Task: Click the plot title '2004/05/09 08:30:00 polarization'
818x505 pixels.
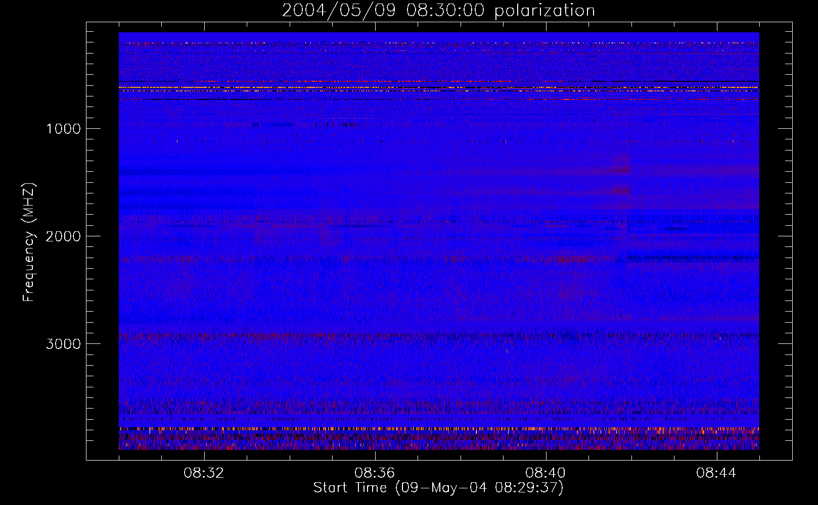Action: [438, 11]
